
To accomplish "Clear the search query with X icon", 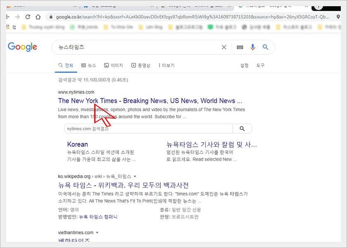I will tap(224, 47).
